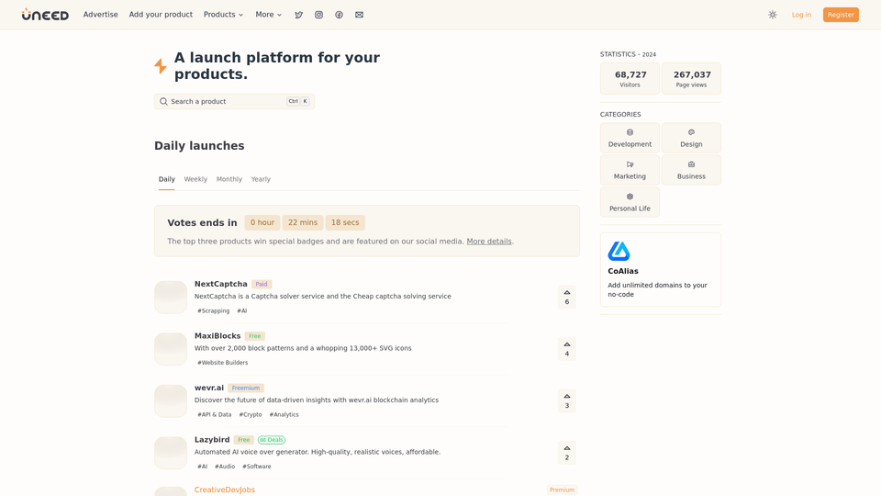Open the More details link
The height and width of the screenshot is (496, 881).
pos(489,242)
